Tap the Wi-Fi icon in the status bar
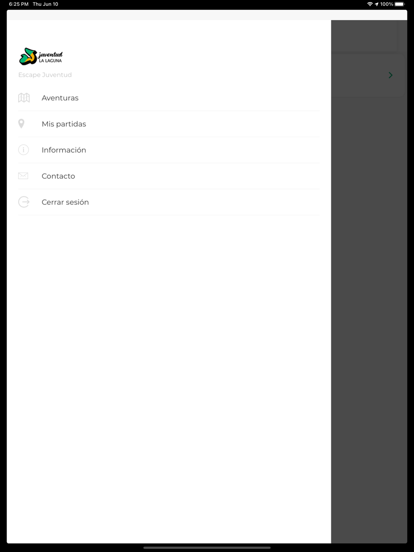 pyautogui.click(x=370, y=4)
